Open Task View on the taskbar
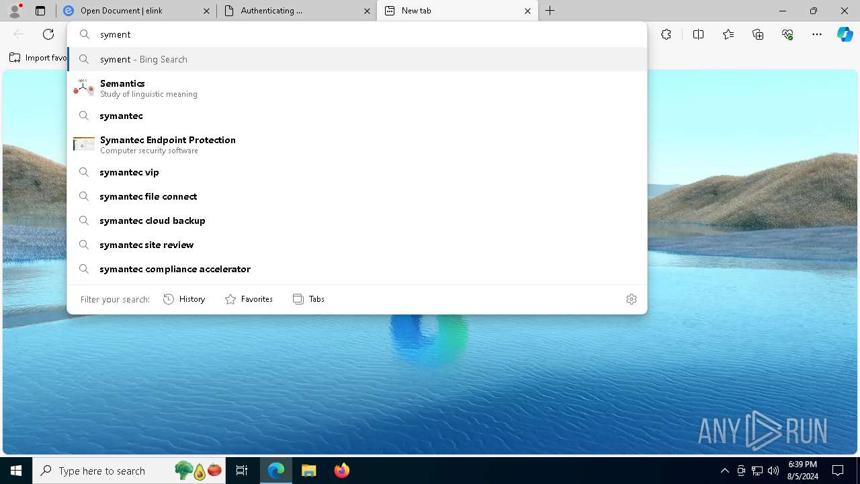Image resolution: width=860 pixels, height=484 pixels. (242, 471)
